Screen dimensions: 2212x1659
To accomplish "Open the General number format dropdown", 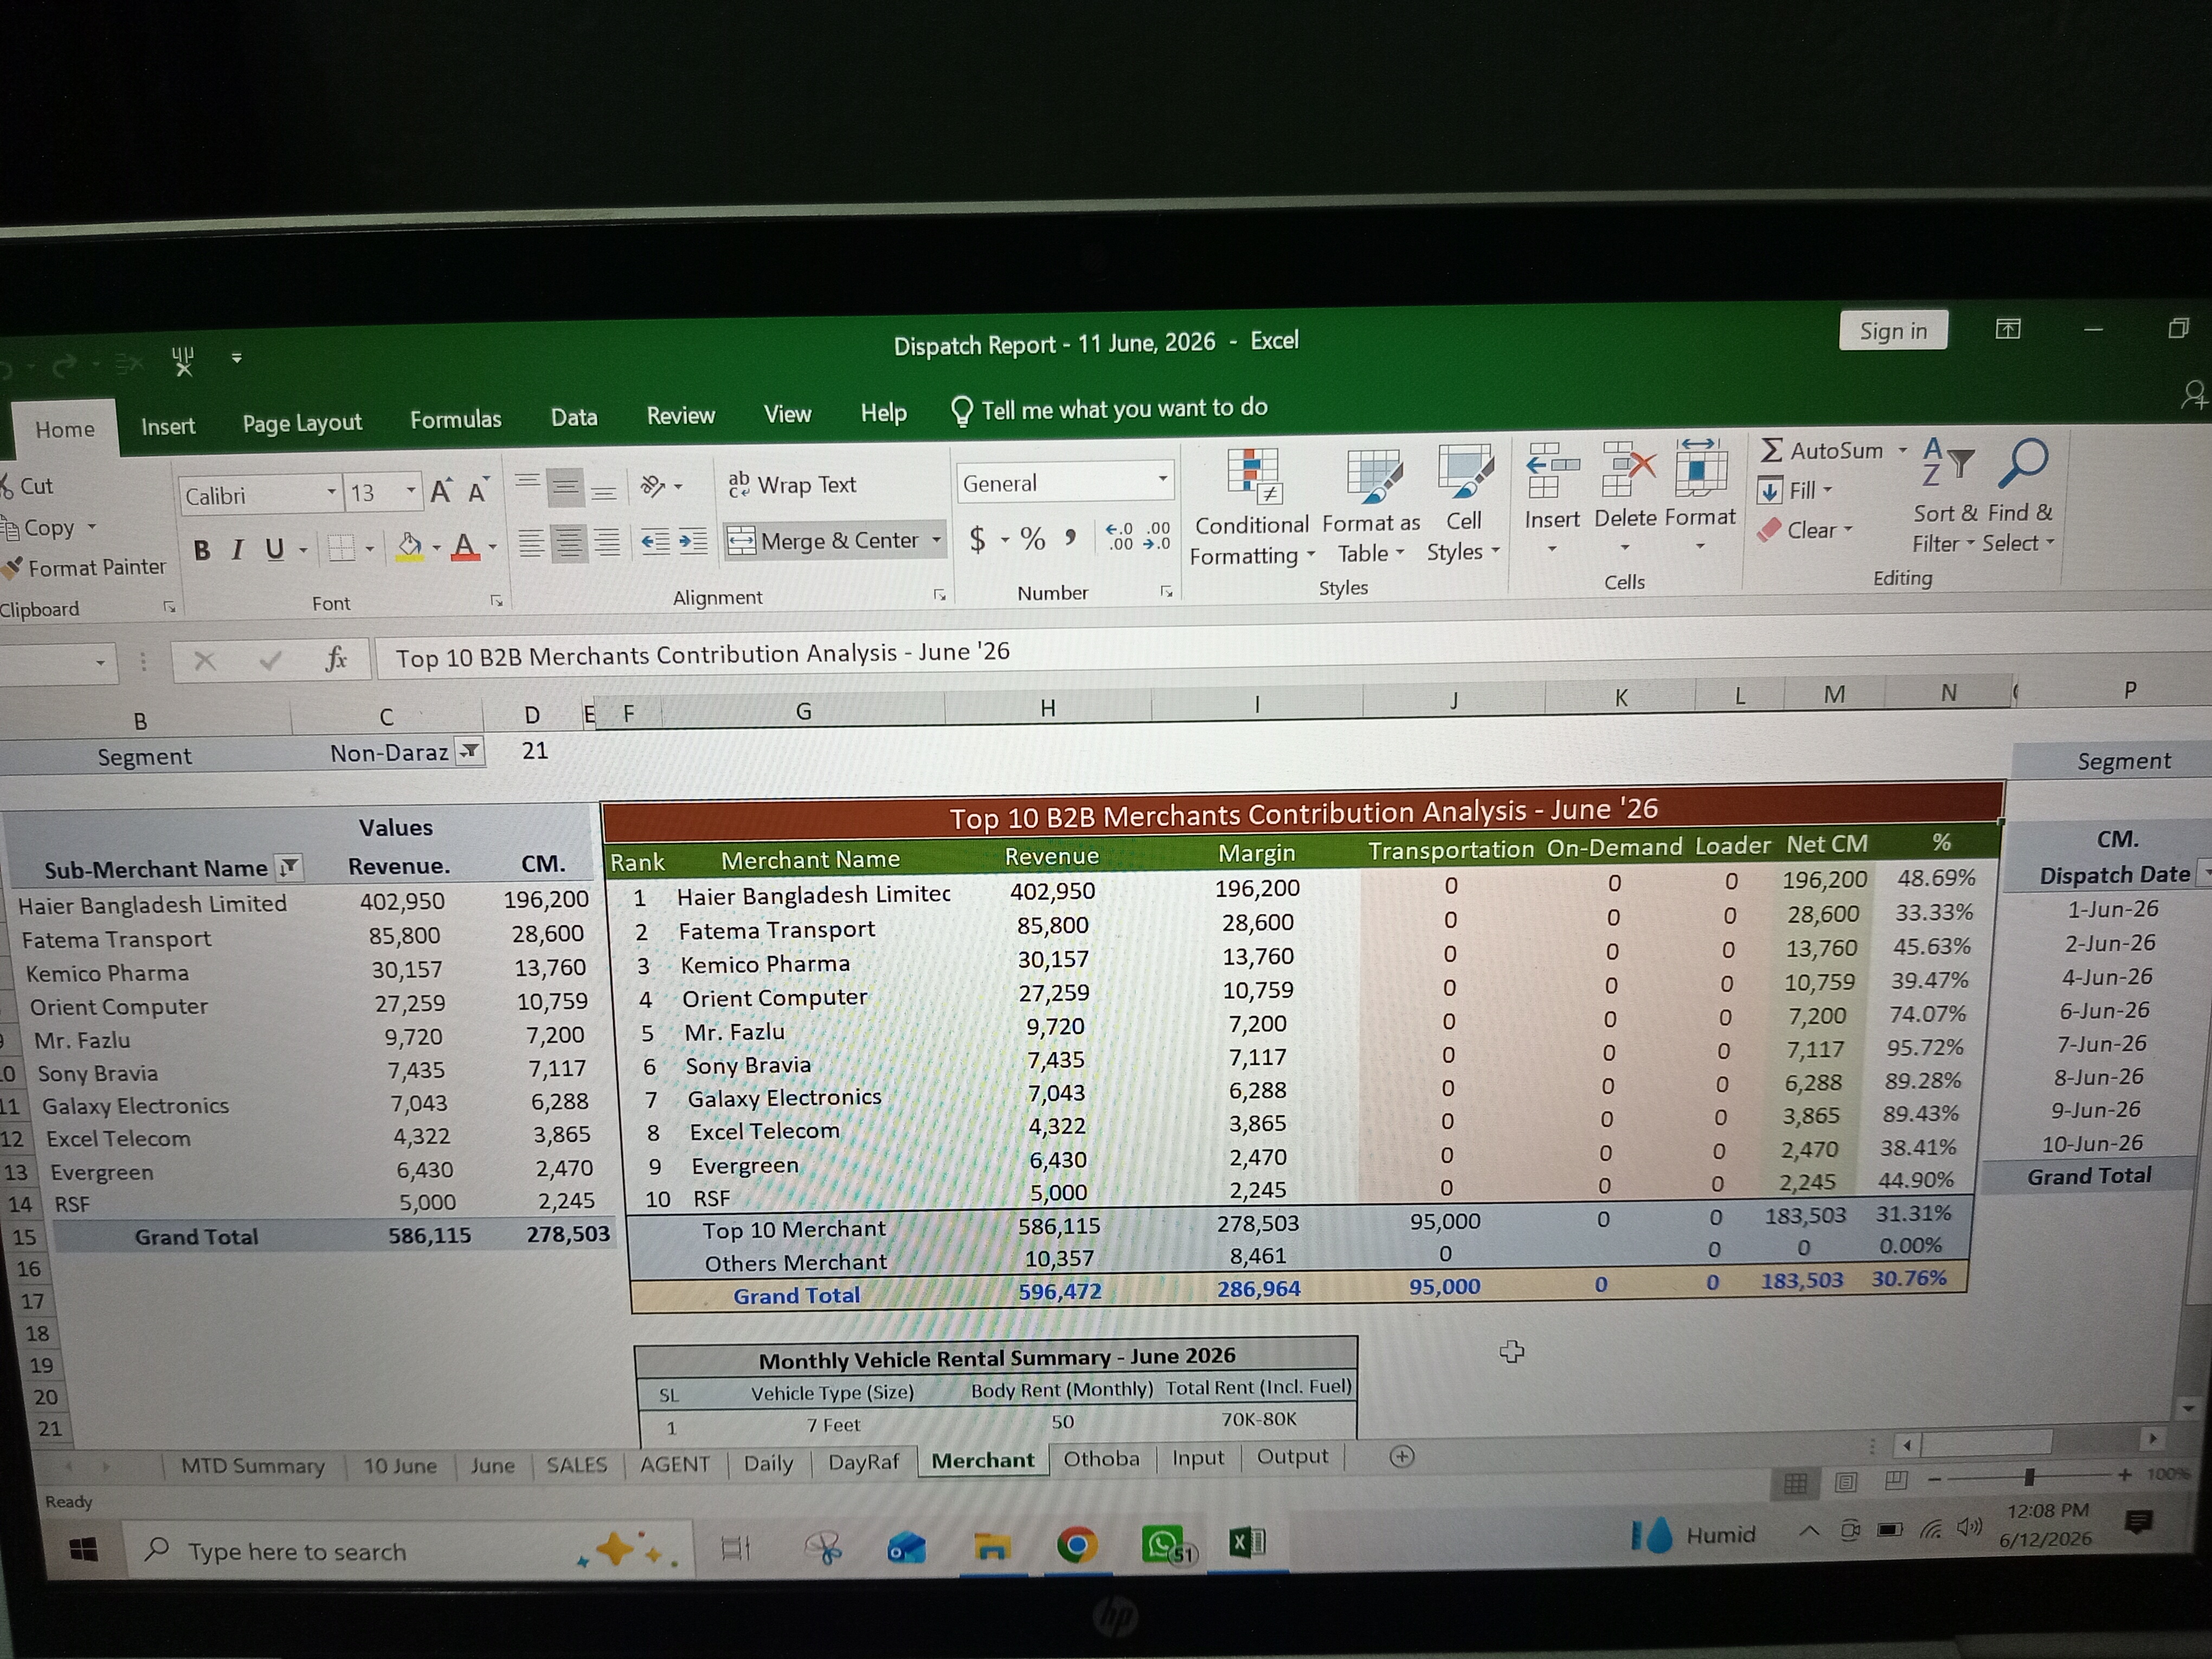I will click(1163, 480).
